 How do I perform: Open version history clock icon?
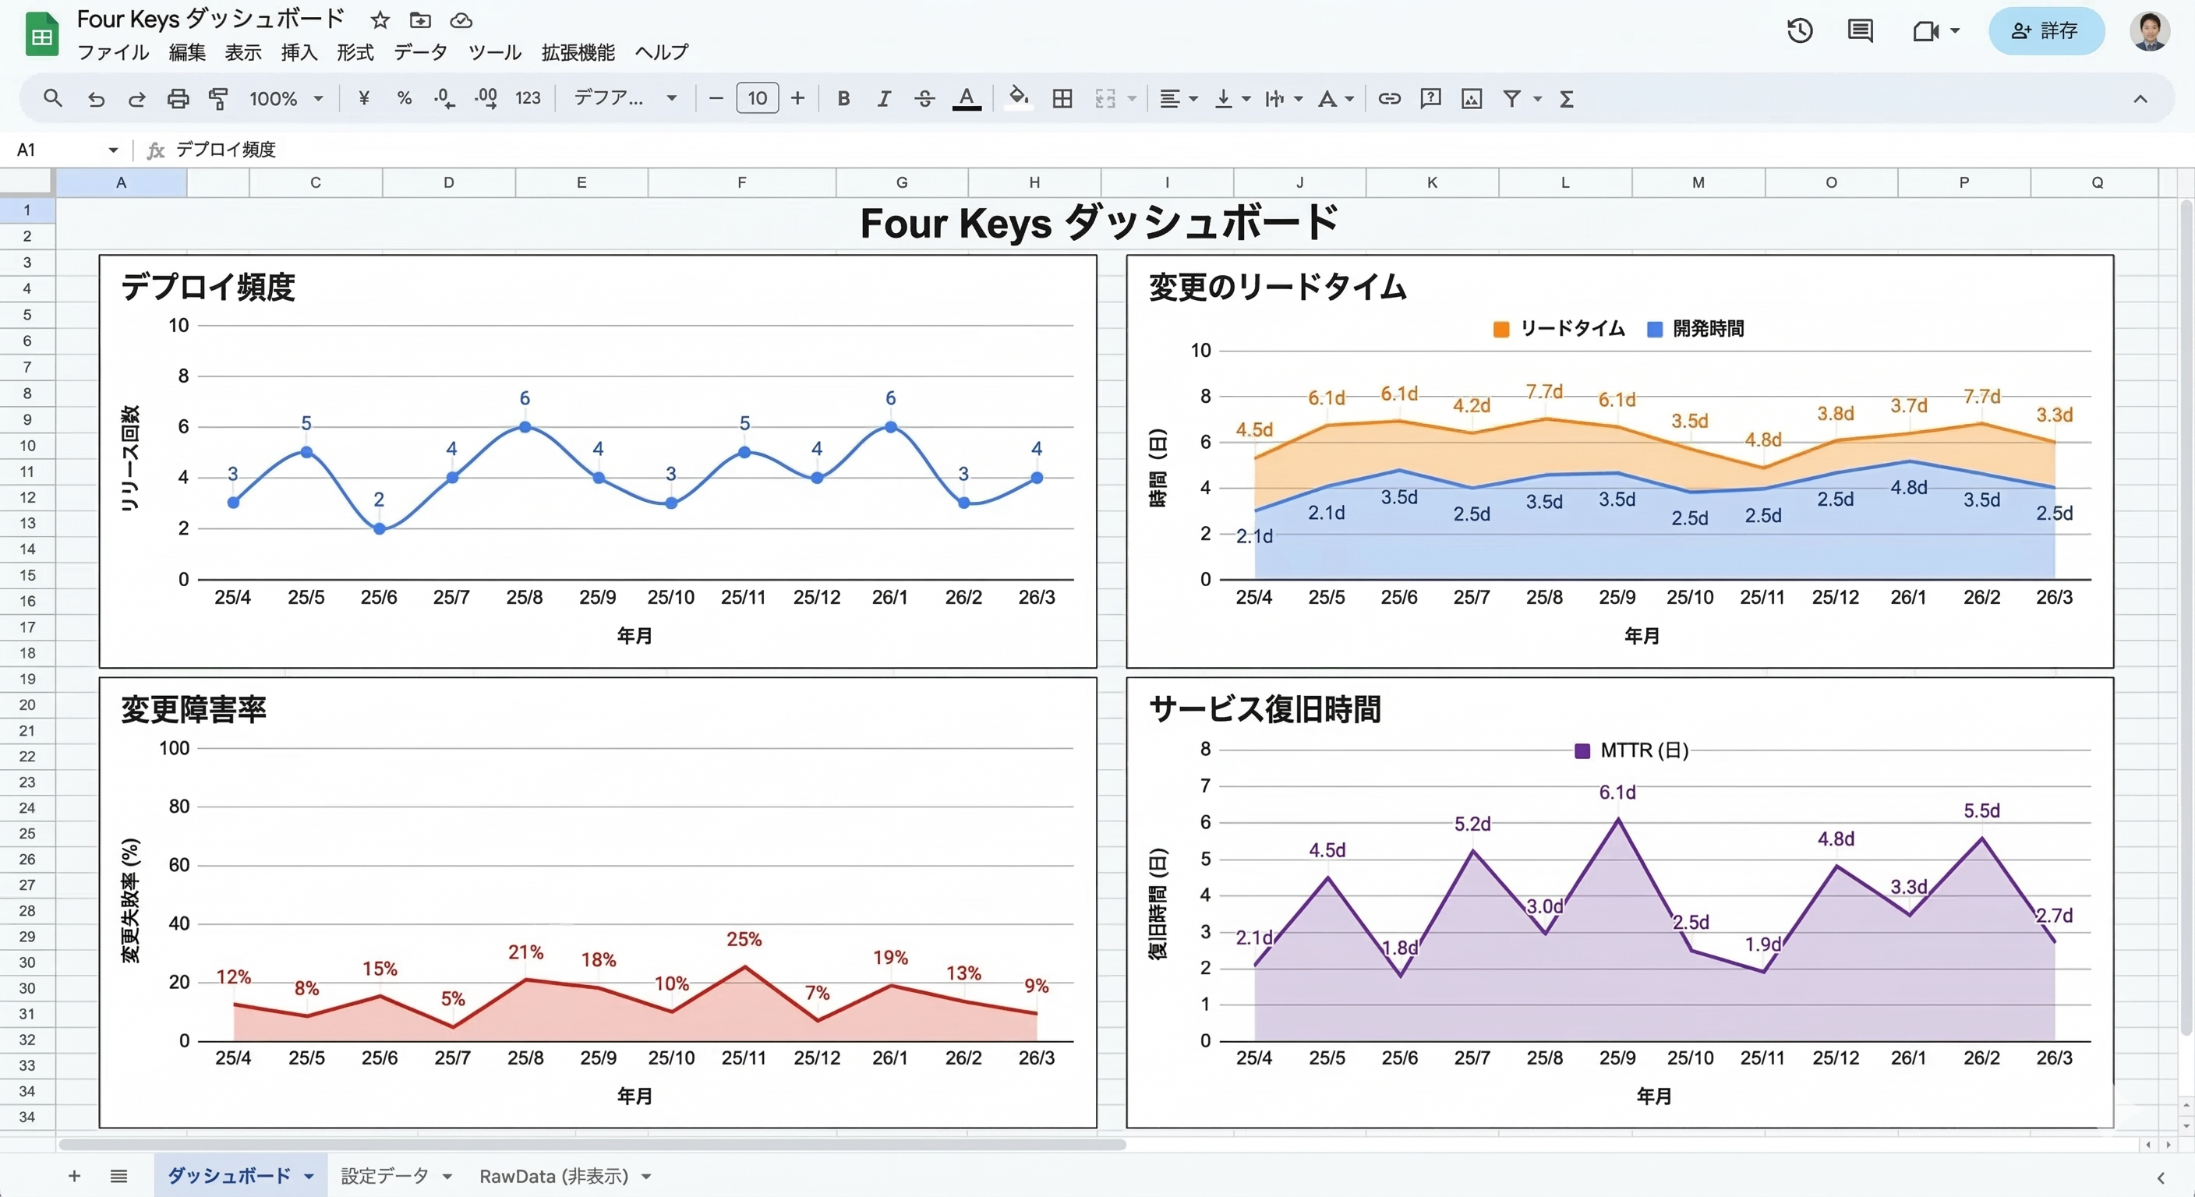[1799, 31]
